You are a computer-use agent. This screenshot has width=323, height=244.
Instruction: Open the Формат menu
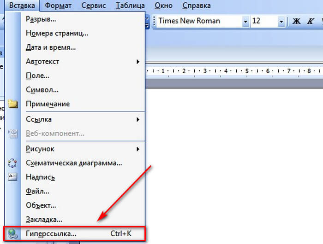point(58,6)
